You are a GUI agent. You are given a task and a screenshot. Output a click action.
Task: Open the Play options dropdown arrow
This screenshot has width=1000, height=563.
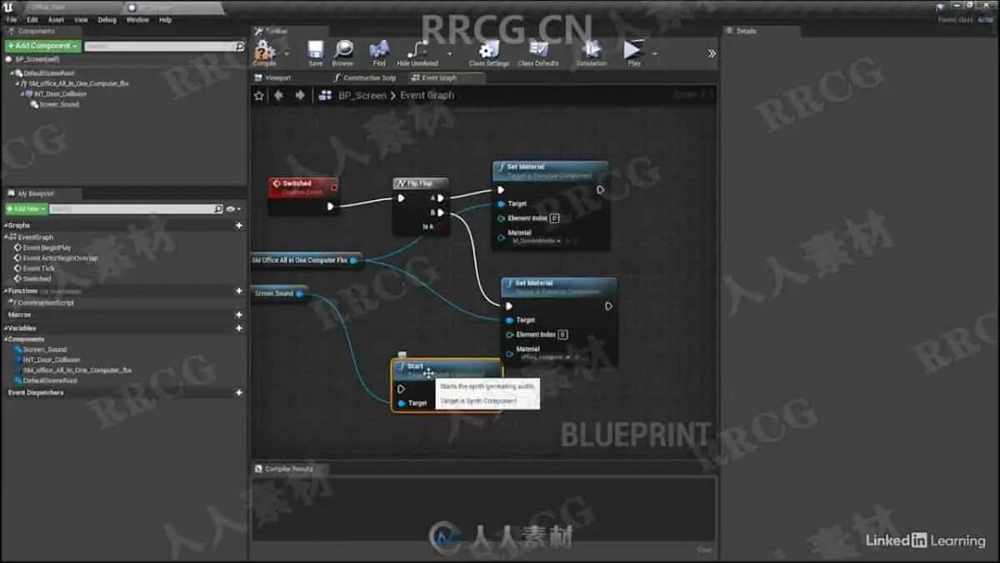(655, 53)
